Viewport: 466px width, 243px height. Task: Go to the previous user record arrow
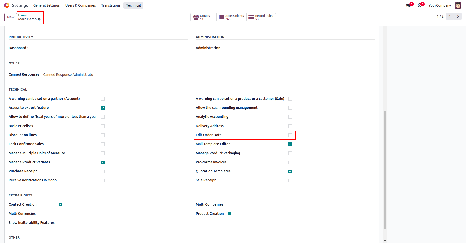(x=450, y=16)
